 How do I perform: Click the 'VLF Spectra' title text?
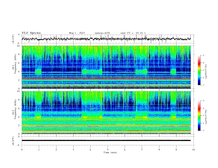pos(31,33)
